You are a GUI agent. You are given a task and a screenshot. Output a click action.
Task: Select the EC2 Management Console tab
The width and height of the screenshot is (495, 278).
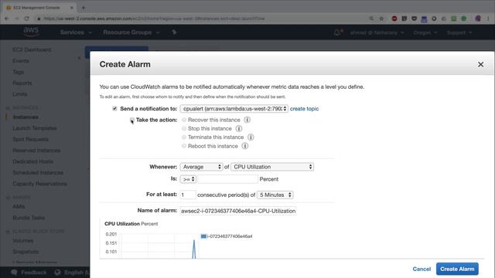click(39, 7)
